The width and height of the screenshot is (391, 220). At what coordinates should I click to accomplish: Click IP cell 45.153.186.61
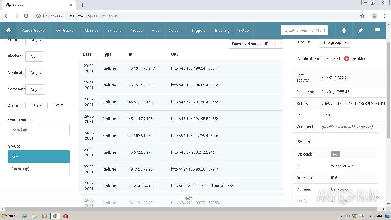141,85
